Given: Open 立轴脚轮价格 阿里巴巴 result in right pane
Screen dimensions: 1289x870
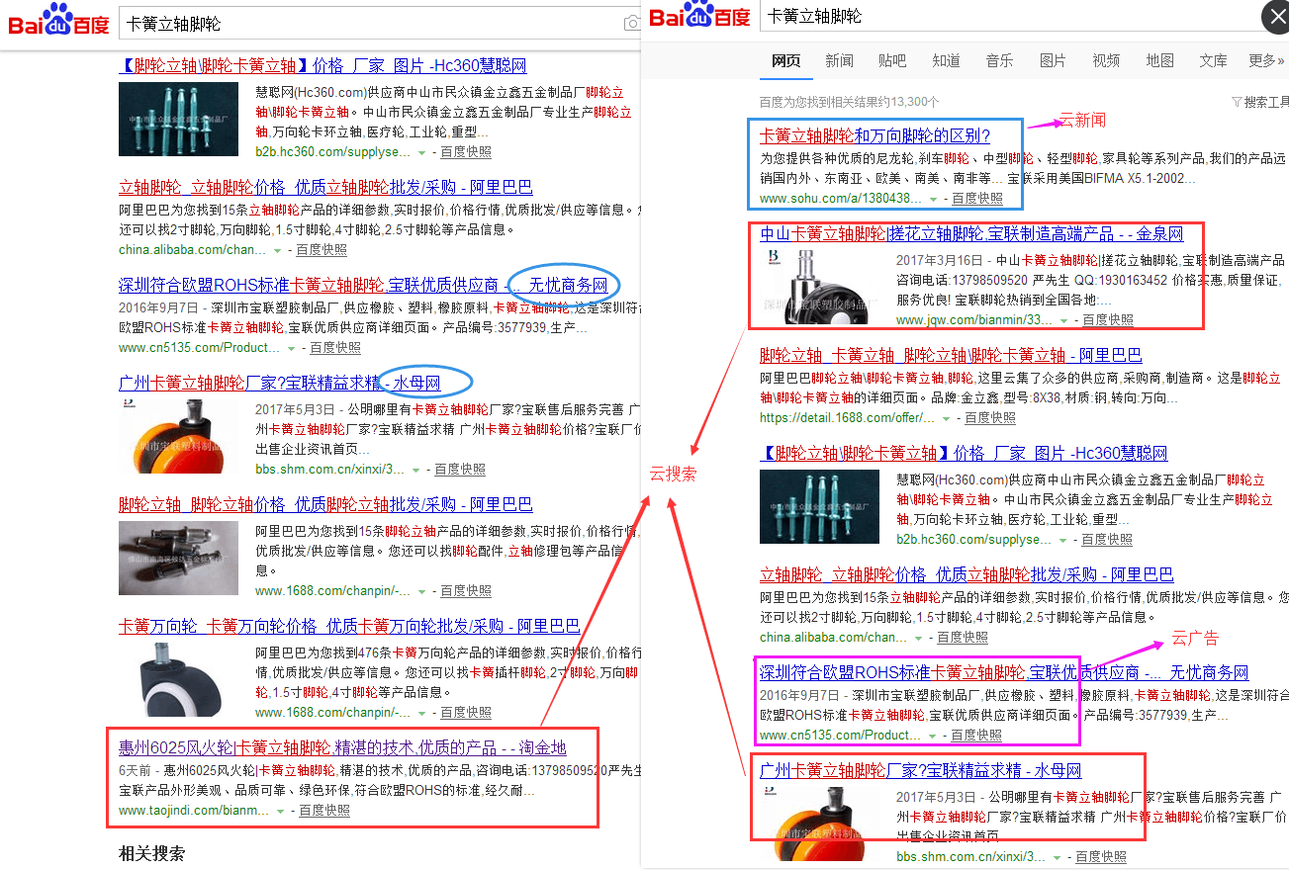Looking at the screenshot, I should pyautogui.click(x=967, y=574).
